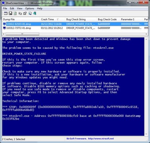Click the green Exit toolbar icon
Image resolution: width=150 pixels, height=143 pixels.
(34, 14)
